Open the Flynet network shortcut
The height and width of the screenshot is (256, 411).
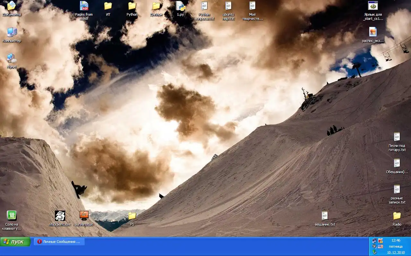click(12, 59)
